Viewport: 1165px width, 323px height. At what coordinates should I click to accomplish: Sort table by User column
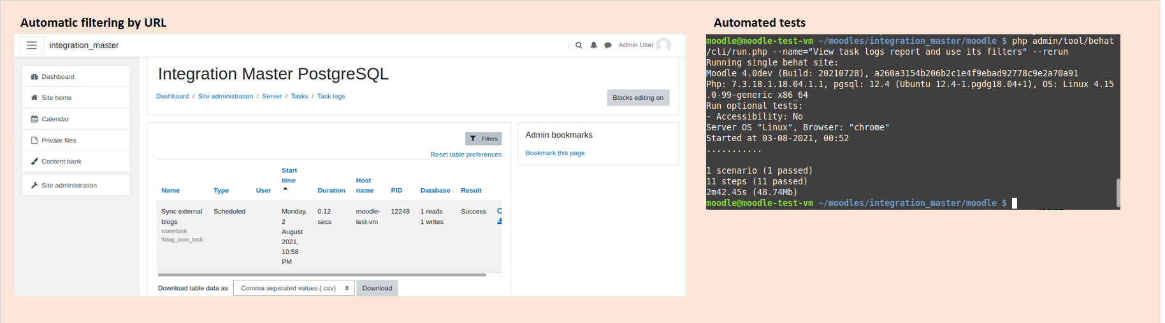point(263,190)
